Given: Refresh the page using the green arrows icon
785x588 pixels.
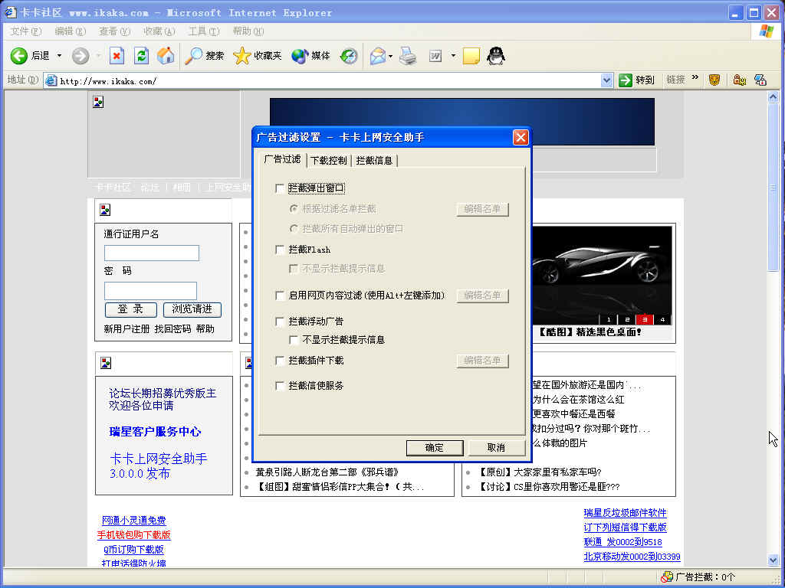Looking at the screenshot, I should click(142, 55).
